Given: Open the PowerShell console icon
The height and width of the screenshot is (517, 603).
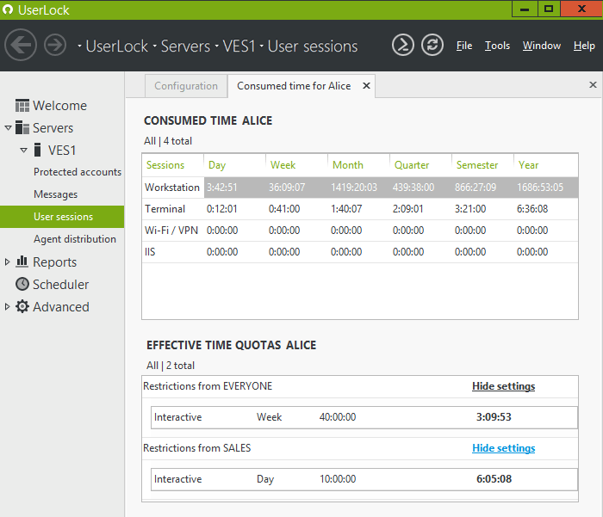Looking at the screenshot, I should pos(402,45).
